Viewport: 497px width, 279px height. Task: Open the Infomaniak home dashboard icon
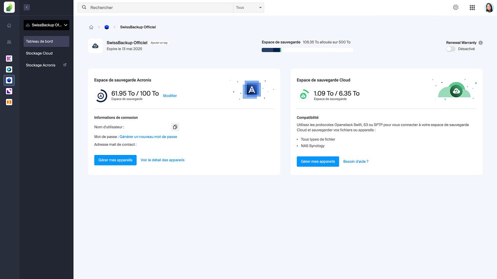coord(9,25)
